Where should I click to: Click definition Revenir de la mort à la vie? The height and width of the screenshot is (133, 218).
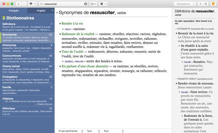pos(196,33)
